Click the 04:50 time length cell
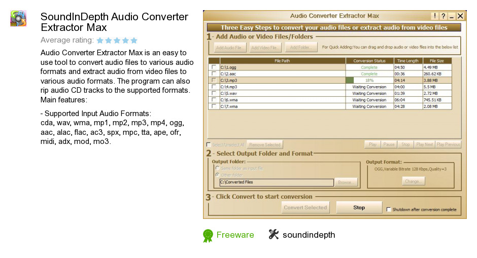Viewport: 477px width, 258px height. [x=408, y=67]
